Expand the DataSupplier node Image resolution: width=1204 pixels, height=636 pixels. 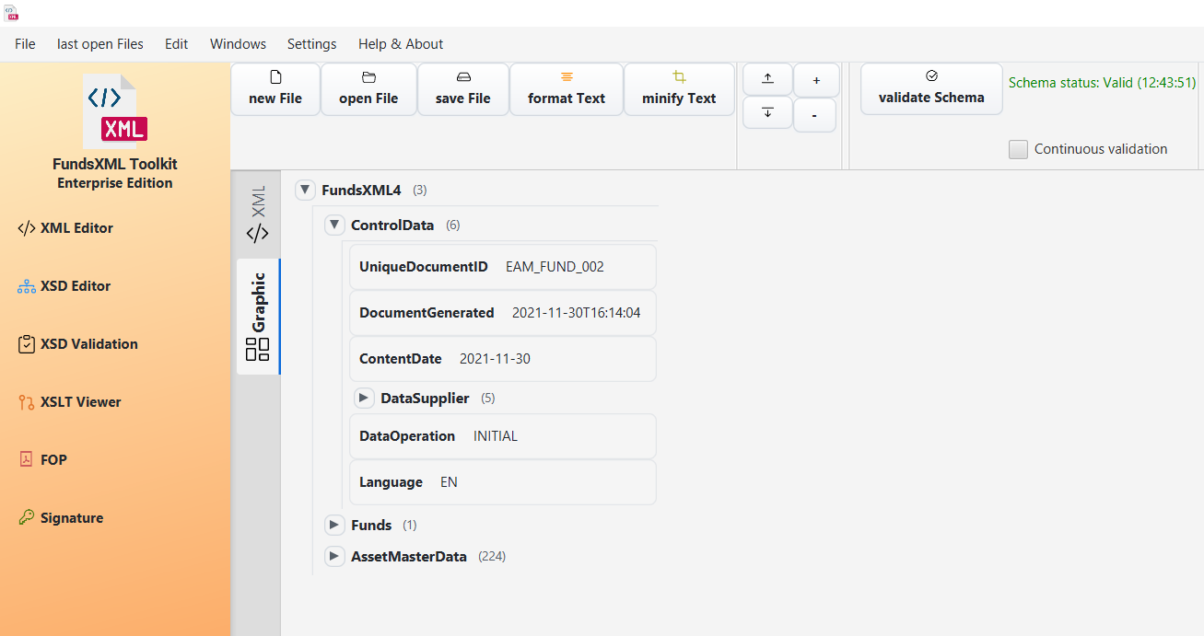(364, 398)
